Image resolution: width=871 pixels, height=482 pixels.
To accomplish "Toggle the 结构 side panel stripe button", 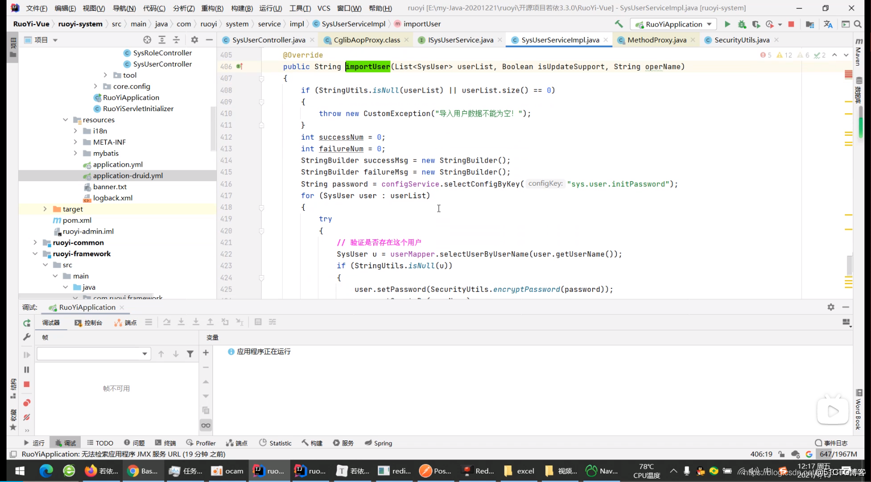I will (13, 389).
